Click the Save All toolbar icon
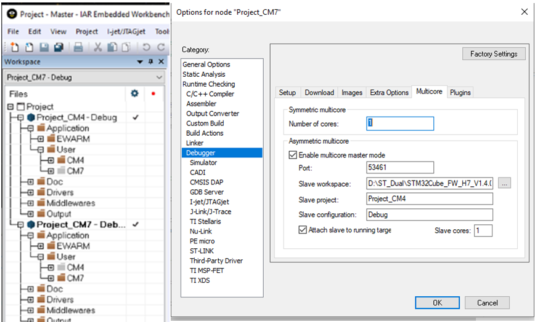 [59, 47]
